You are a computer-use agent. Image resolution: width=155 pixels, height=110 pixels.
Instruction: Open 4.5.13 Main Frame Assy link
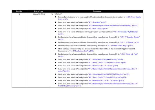pyautogui.click(x=120, y=46)
